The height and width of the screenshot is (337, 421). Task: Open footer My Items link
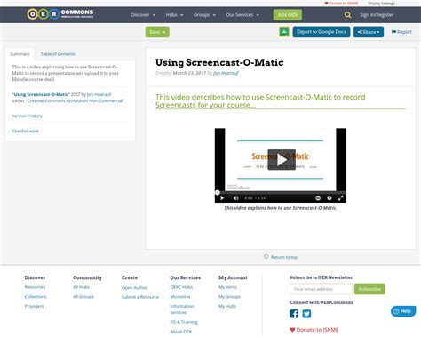[x=227, y=287]
